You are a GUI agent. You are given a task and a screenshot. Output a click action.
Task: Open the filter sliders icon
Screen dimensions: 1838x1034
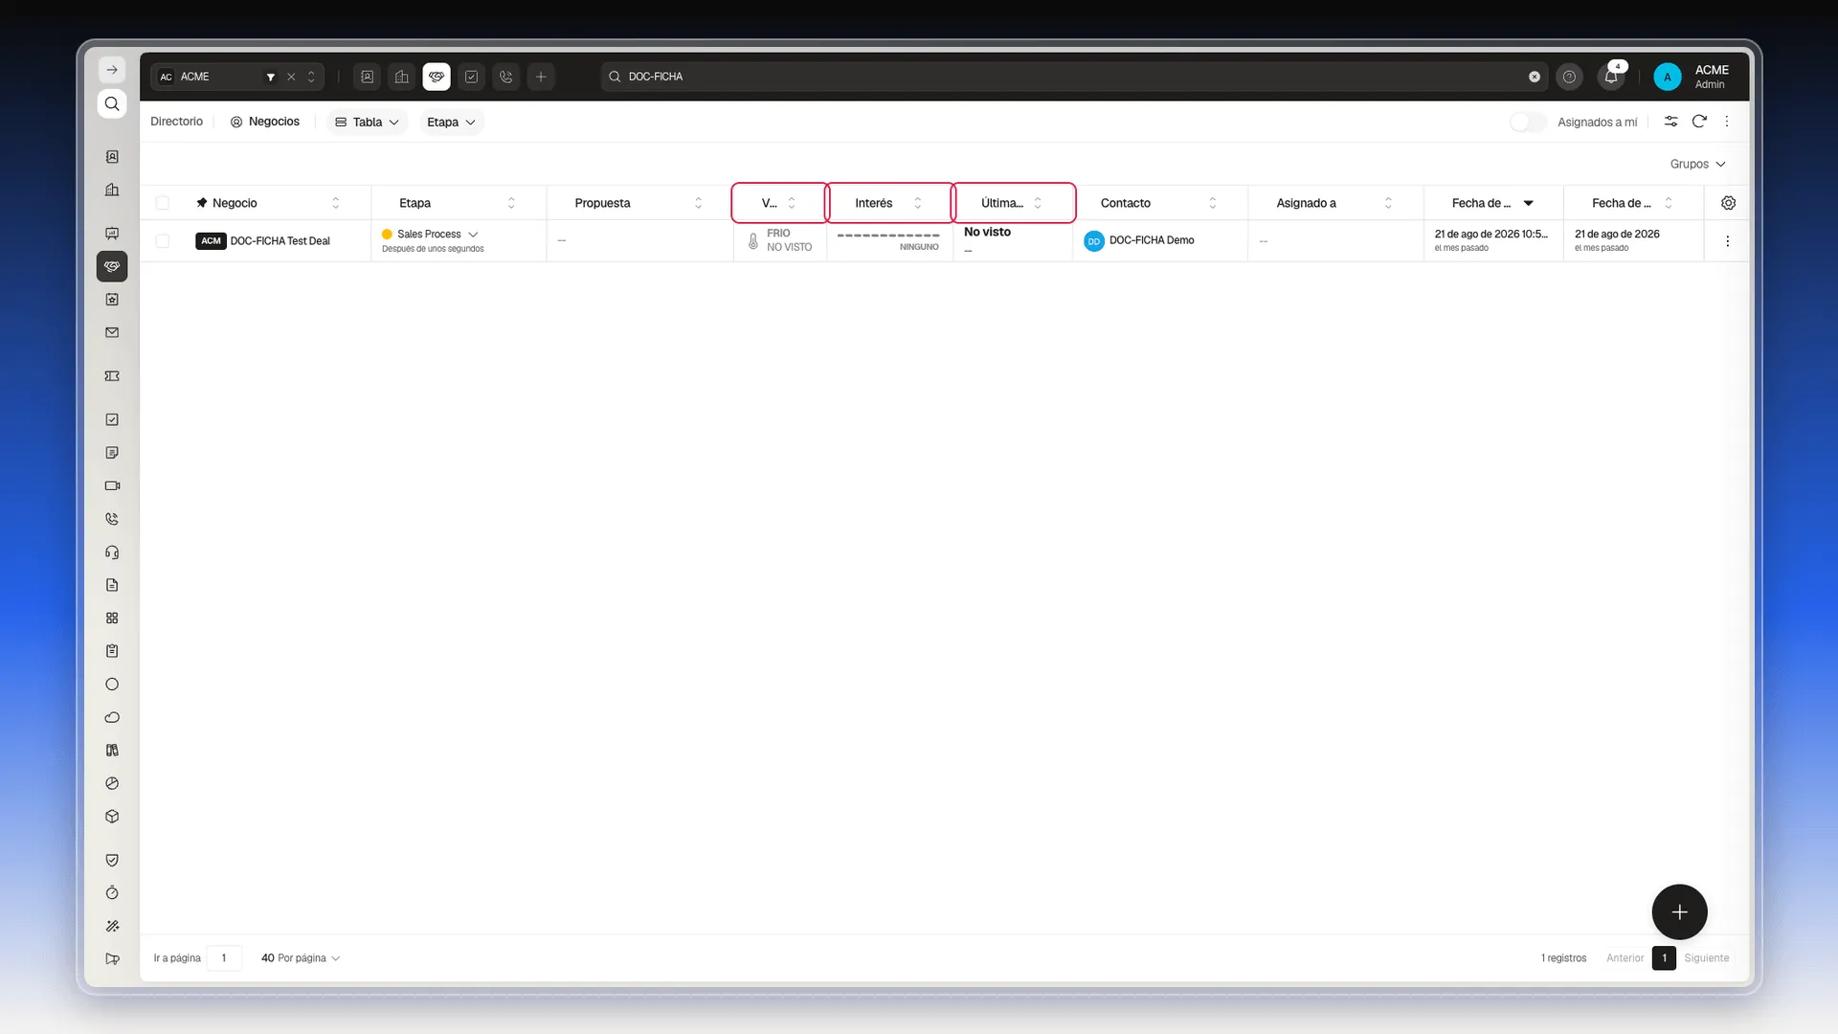(1670, 122)
